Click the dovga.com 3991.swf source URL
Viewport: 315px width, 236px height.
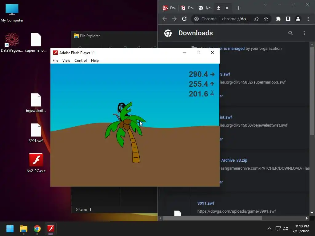pyautogui.click(x=237, y=211)
